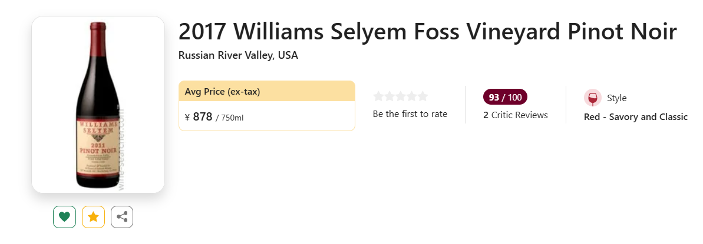703x244 pixels.
Task: Rate the wine two stars
Action: (x=390, y=96)
